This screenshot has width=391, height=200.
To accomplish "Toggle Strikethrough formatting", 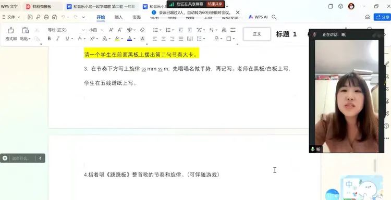I will (x=80, y=39).
